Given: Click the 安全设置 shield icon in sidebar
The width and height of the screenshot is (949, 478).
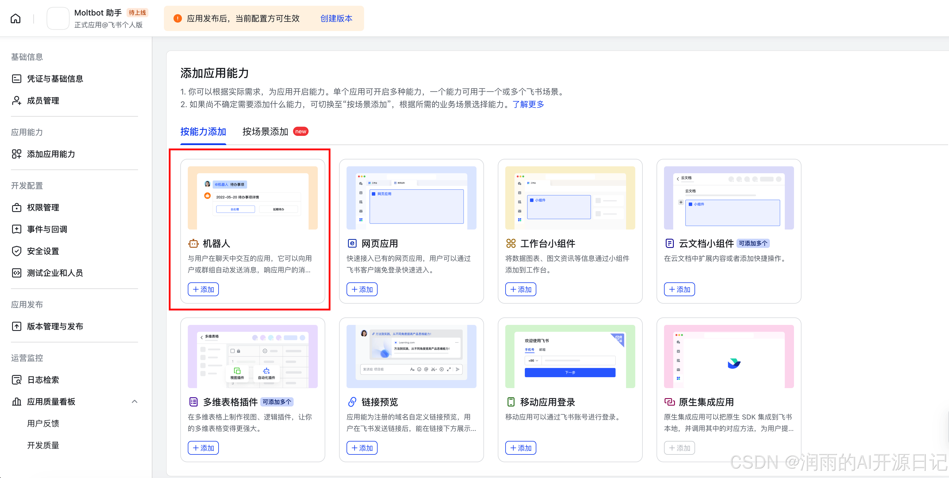Looking at the screenshot, I should click(x=17, y=251).
